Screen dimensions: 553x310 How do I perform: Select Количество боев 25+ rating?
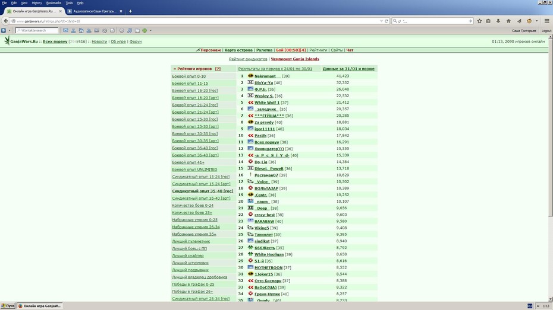tap(192, 213)
